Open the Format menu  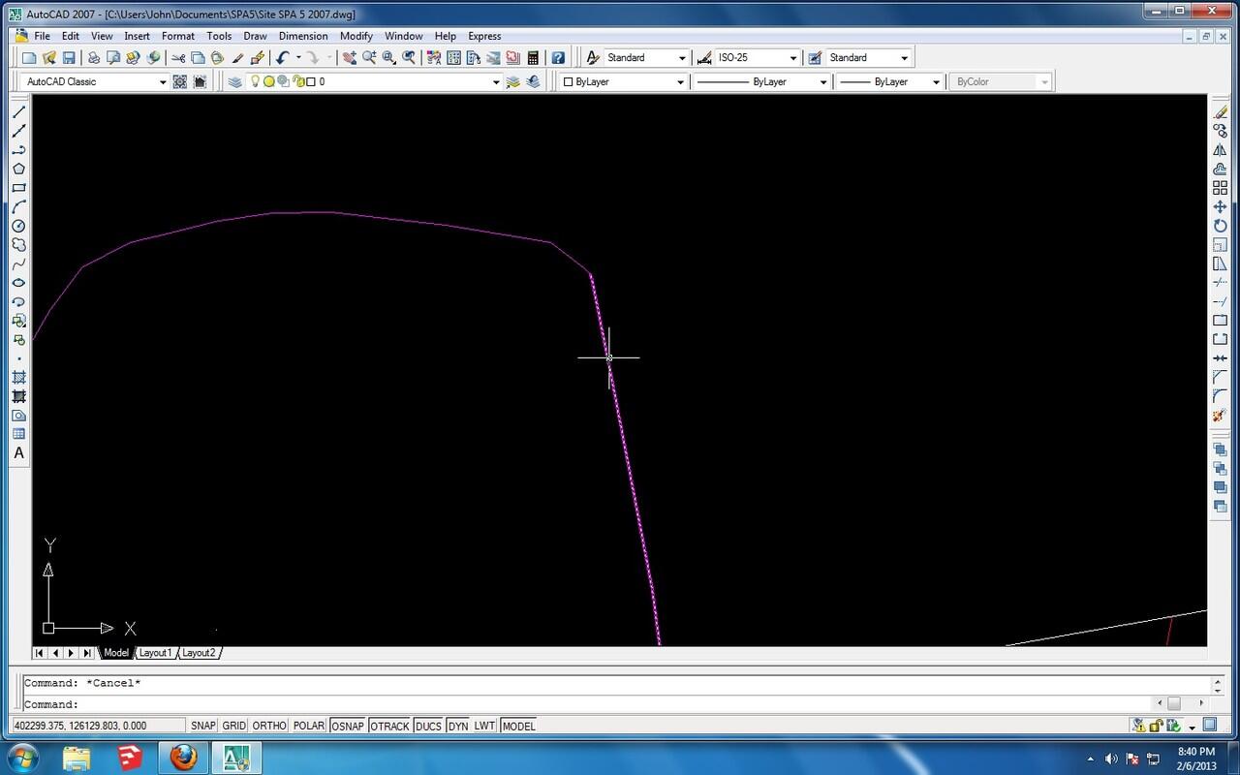pyautogui.click(x=178, y=36)
